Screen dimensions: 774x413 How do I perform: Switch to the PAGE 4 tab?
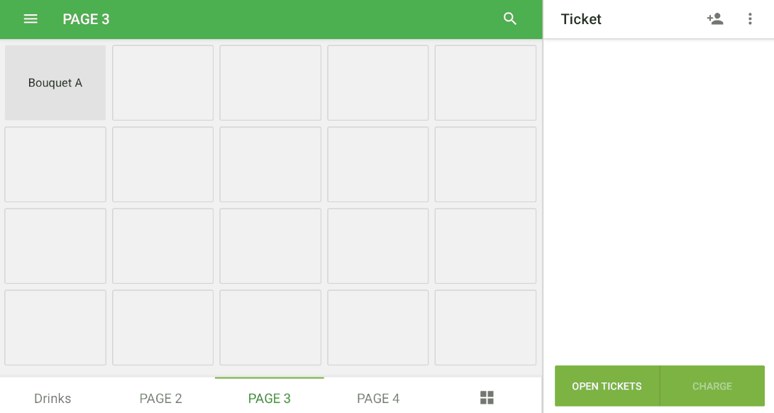coord(377,398)
